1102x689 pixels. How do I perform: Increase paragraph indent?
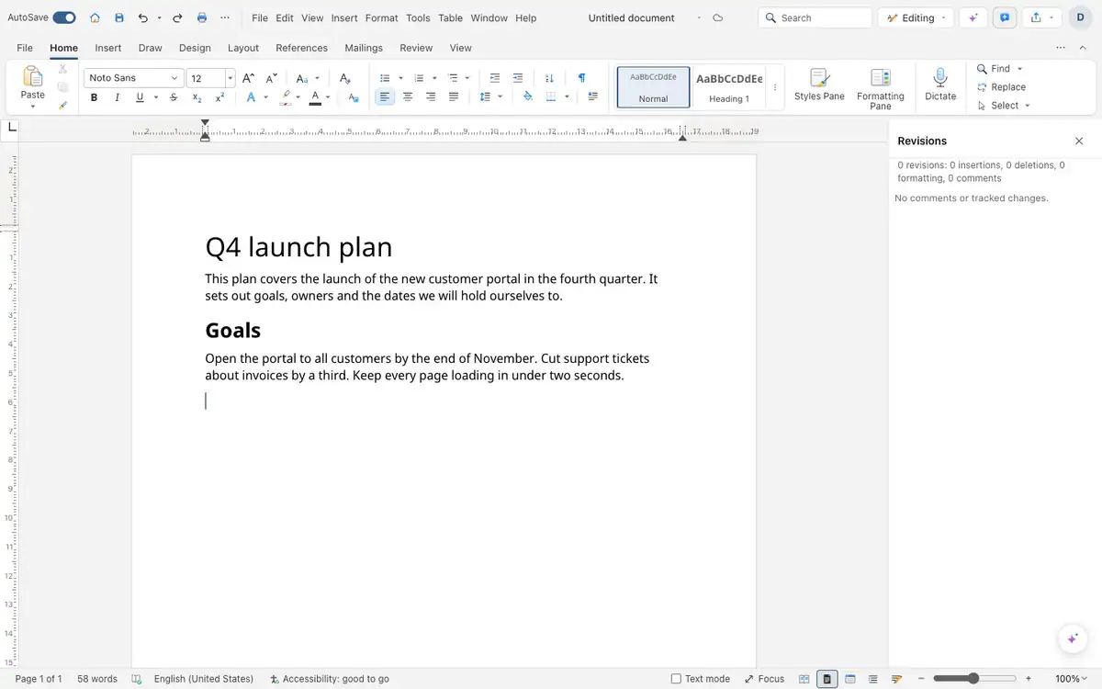[x=518, y=78]
